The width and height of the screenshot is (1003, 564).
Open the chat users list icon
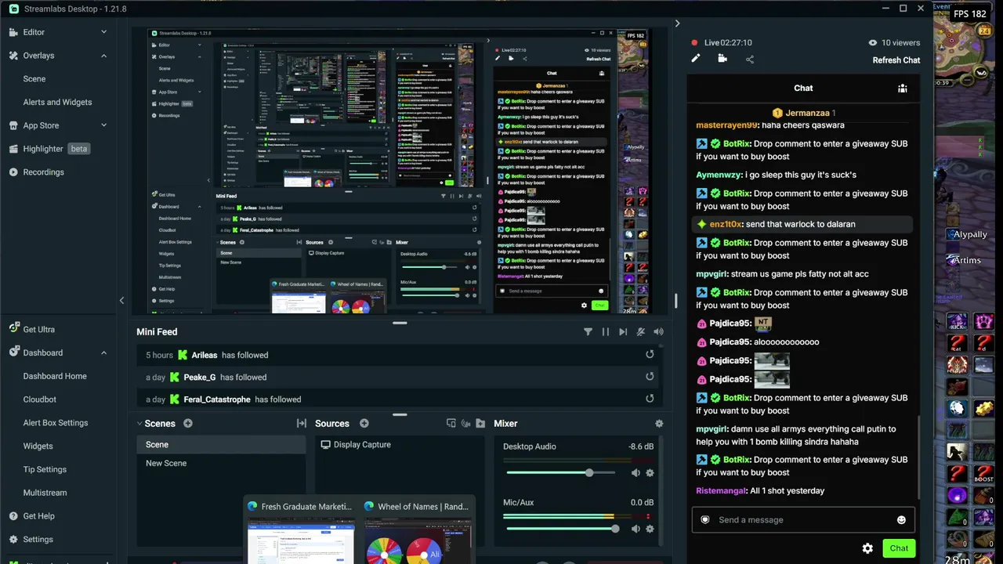(x=903, y=89)
